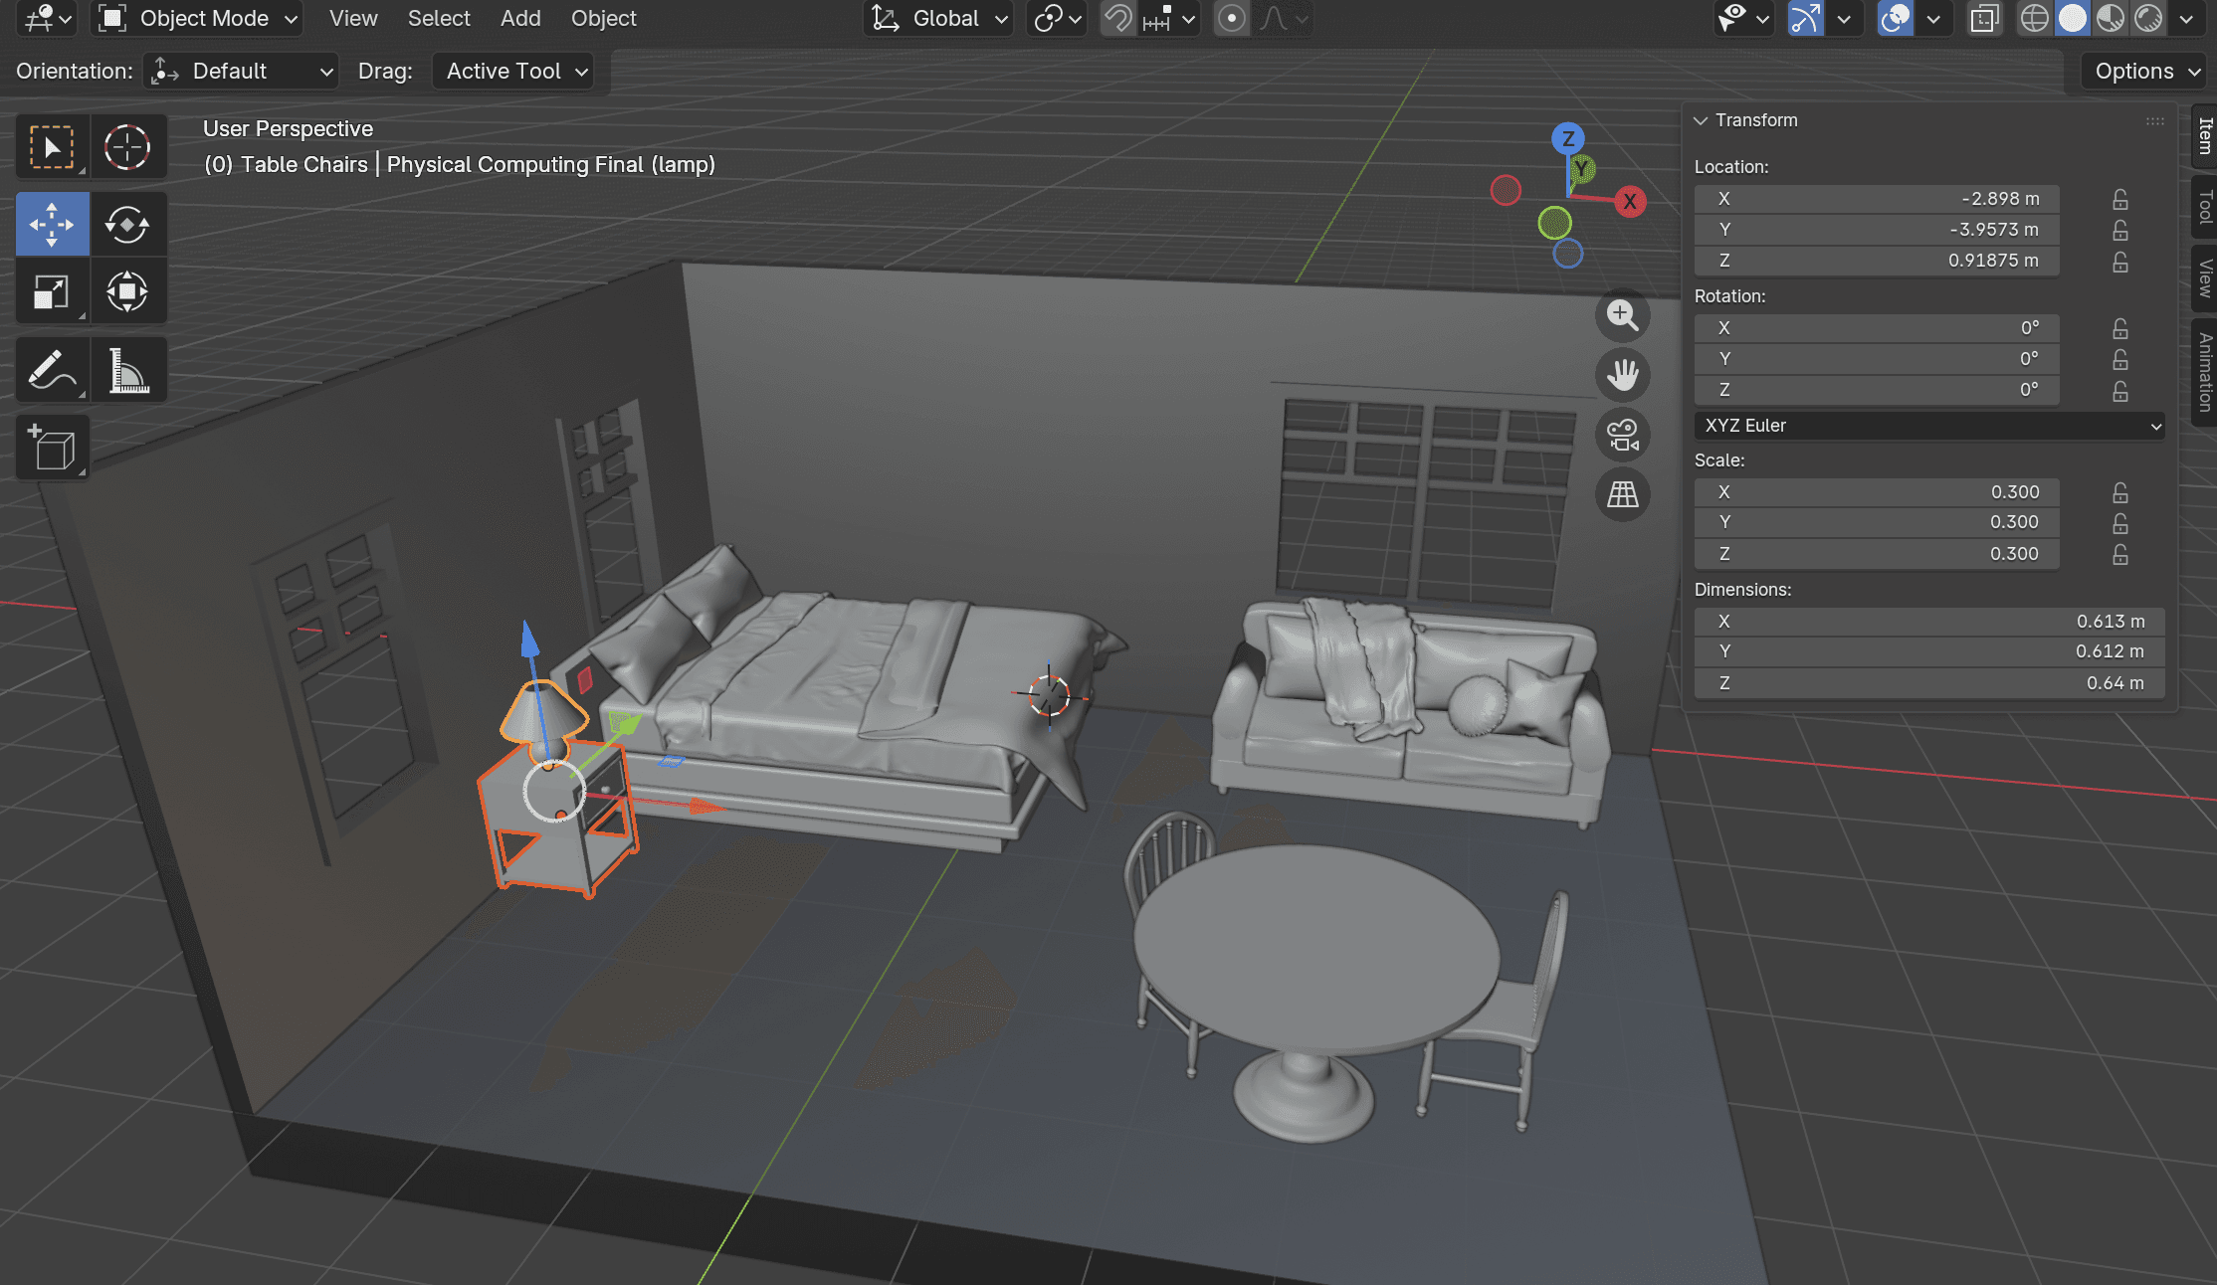The height and width of the screenshot is (1285, 2217).
Task: Open the Options popover
Action: coord(2146,72)
